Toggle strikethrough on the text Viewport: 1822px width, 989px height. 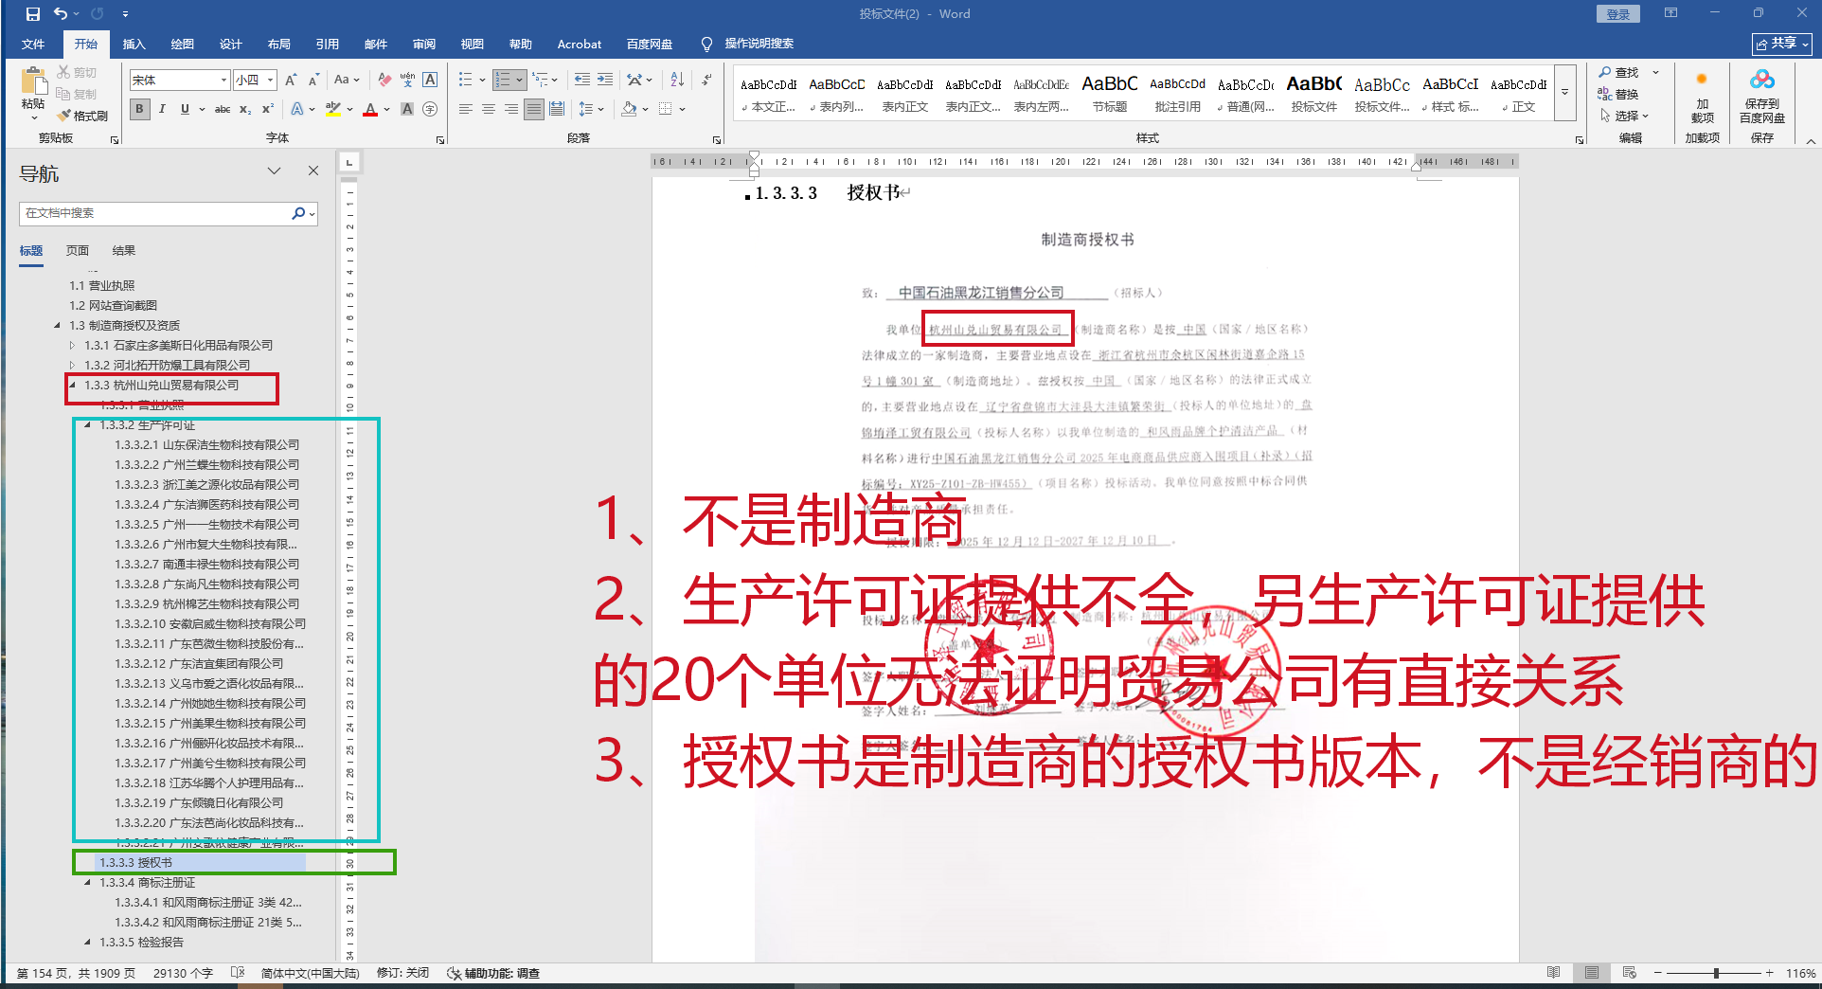(x=223, y=109)
